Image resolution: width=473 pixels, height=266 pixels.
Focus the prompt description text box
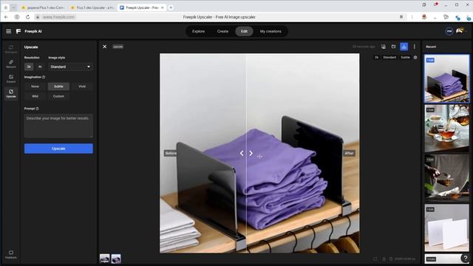click(58, 126)
